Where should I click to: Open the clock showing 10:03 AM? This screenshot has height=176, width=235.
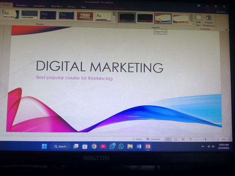(x=224, y=146)
